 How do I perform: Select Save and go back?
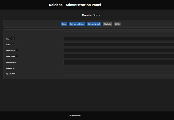point(94,24)
